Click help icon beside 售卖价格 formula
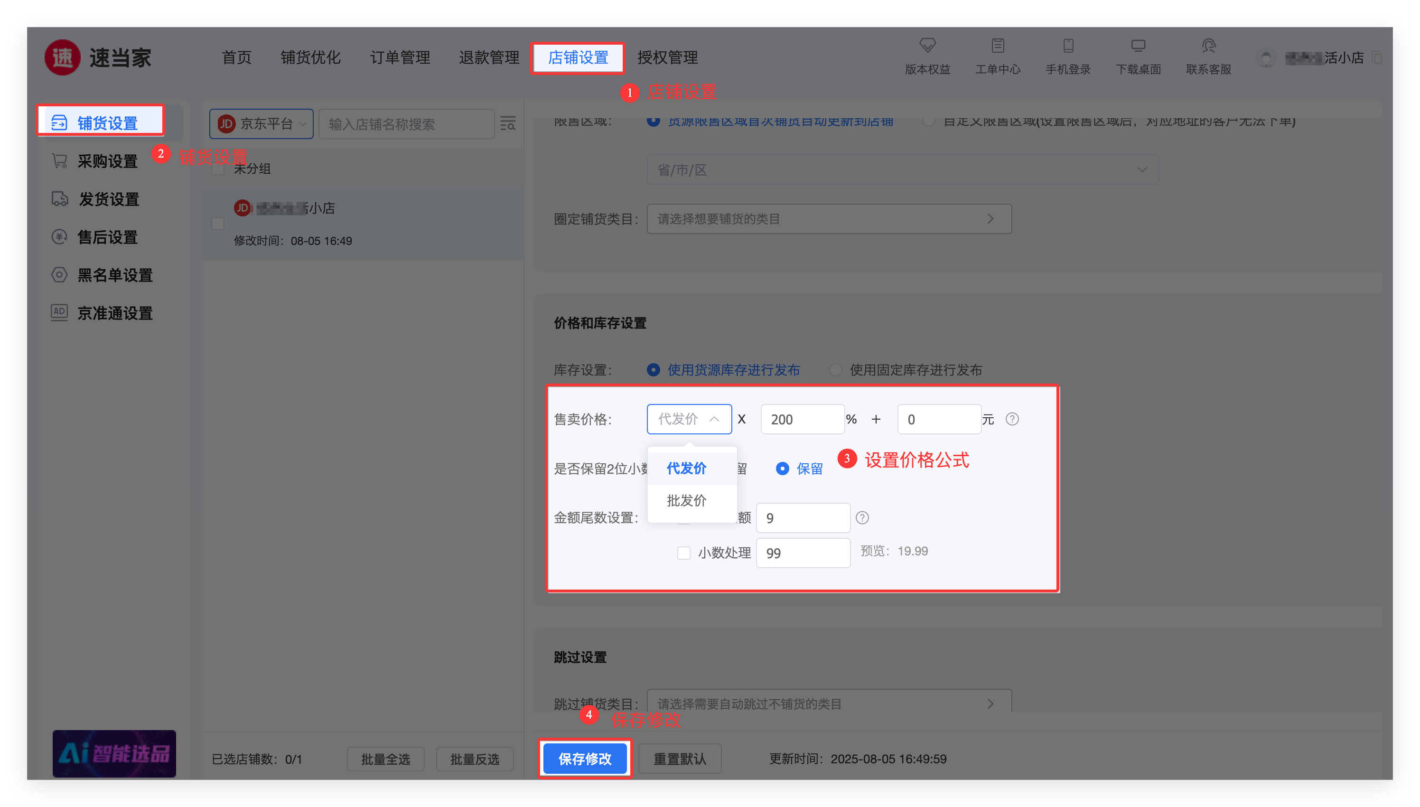Screen dimensions: 1420x807 click(x=1012, y=419)
